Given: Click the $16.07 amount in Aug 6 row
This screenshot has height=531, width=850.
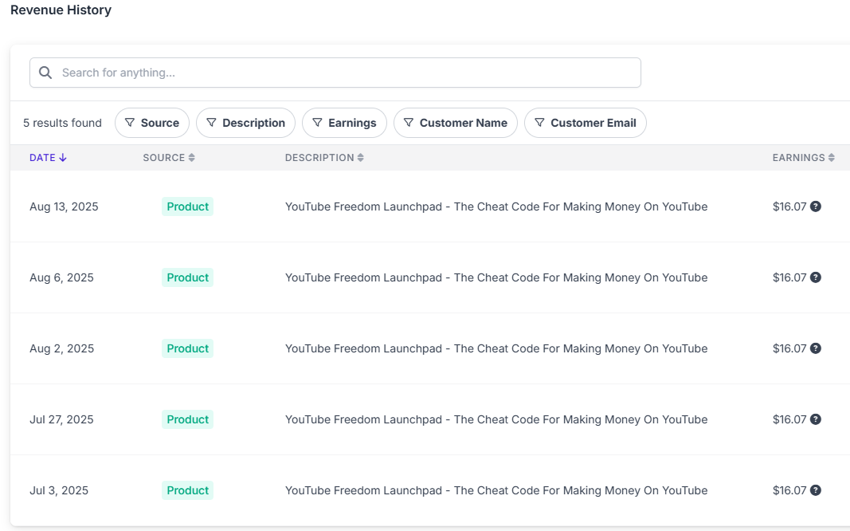Looking at the screenshot, I should click(x=789, y=277).
